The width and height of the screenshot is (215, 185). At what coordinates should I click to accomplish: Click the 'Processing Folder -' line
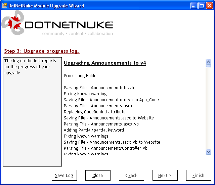[83, 76]
